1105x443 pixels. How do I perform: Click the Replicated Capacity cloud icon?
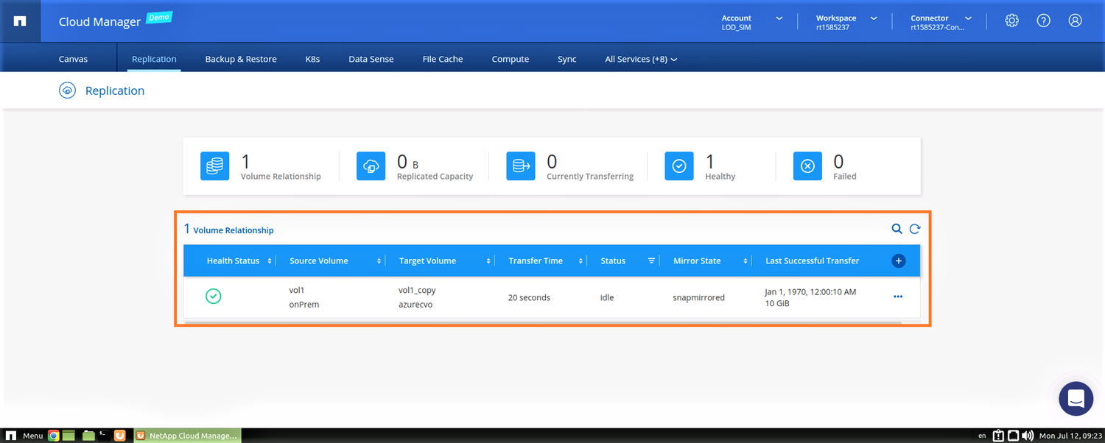371,166
